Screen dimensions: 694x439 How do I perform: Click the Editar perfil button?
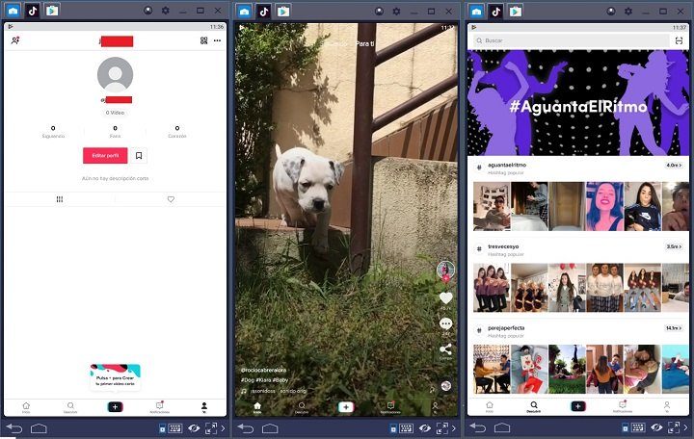coord(105,156)
